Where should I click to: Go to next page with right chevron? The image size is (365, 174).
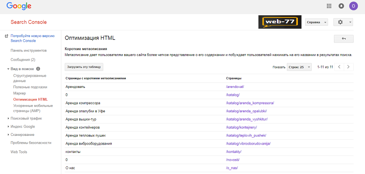[349, 67]
